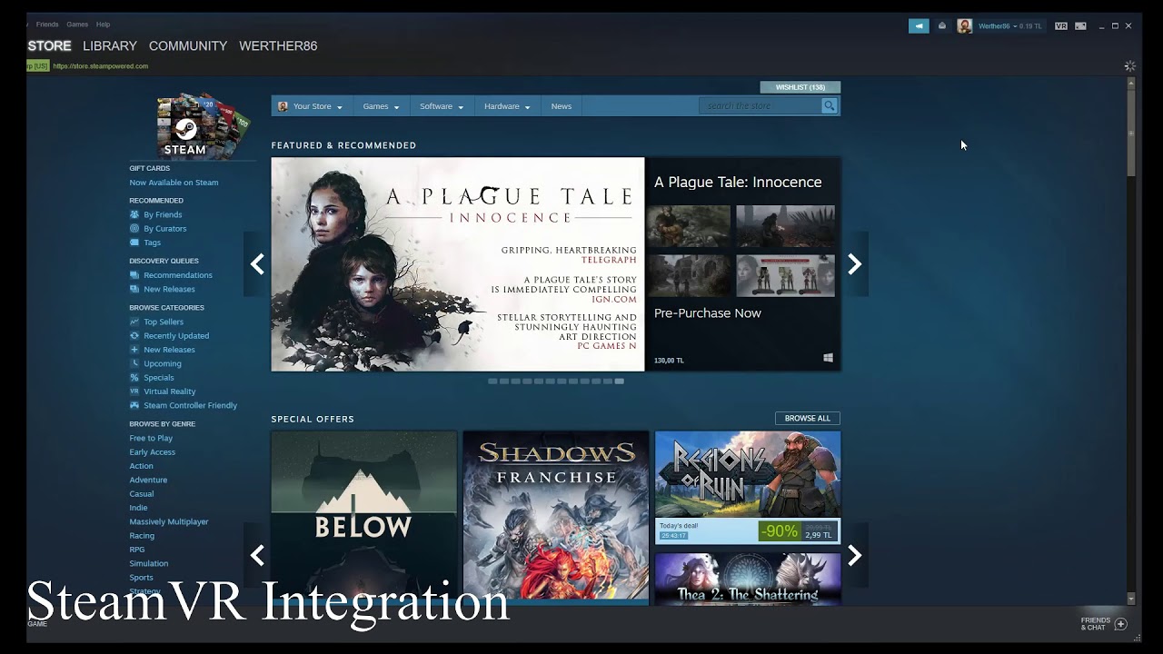The image size is (1163, 654).
Task: Click the Recently Updated refresh icon
Action: 134,336
